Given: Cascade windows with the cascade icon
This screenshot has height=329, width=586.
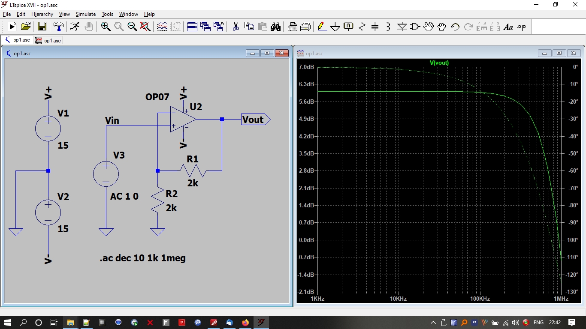Looking at the screenshot, I should tap(205, 27).
